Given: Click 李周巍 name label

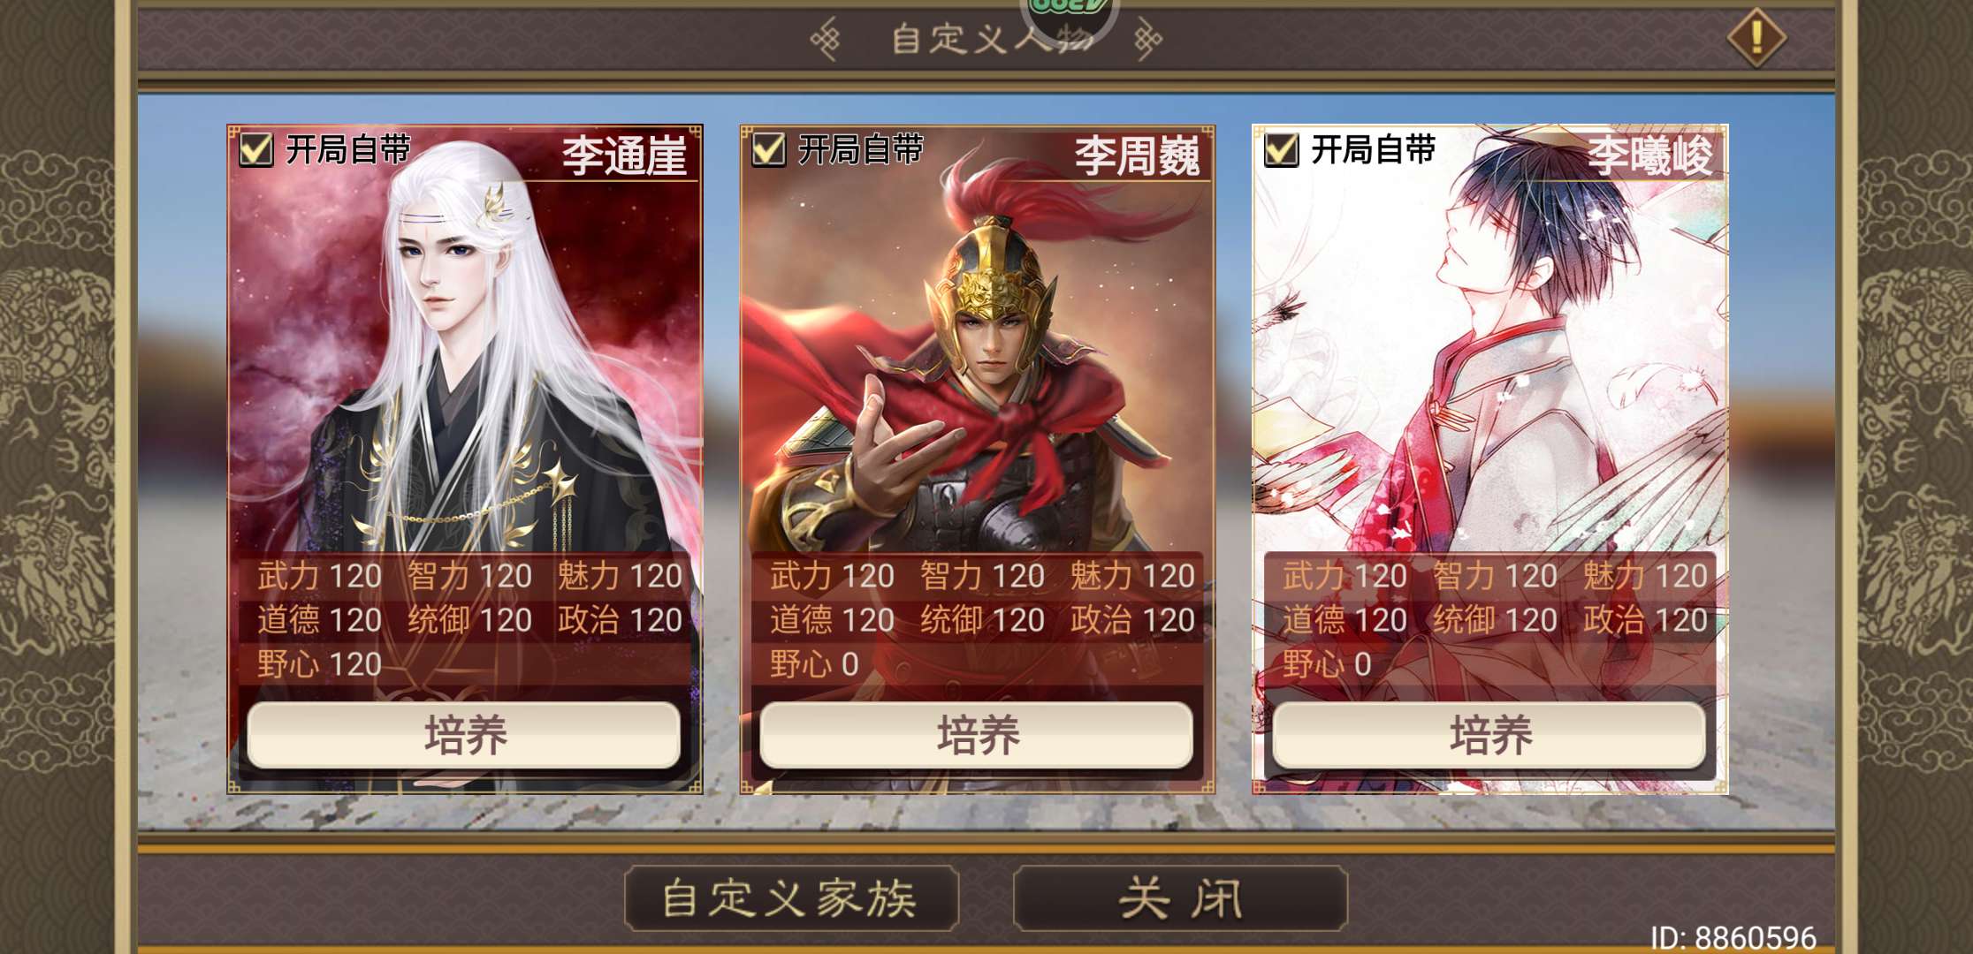Looking at the screenshot, I should [x=1137, y=156].
